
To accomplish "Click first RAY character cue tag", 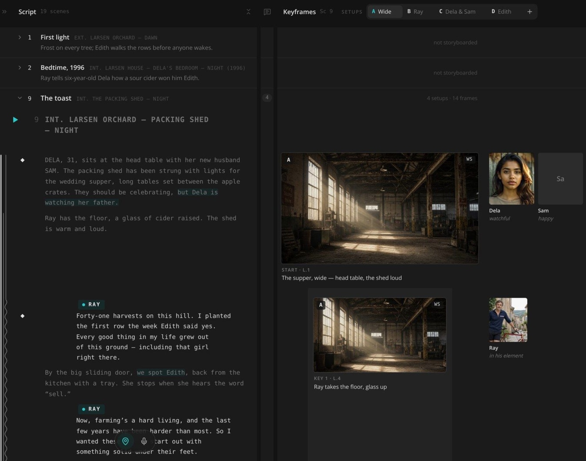I will (x=91, y=305).
